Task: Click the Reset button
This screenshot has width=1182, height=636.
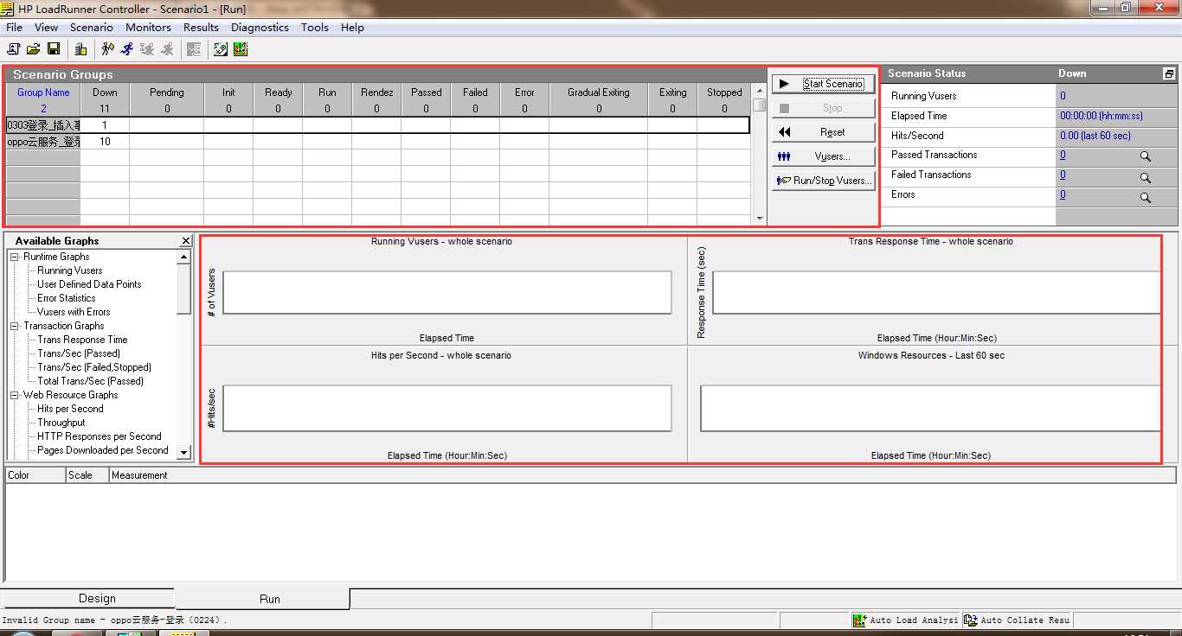Action: [x=823, y=132]
